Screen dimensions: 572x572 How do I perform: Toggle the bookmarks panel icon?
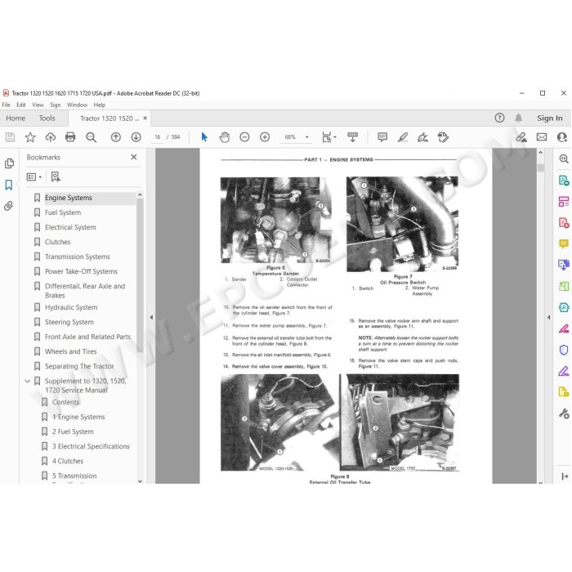coord(9,185)
